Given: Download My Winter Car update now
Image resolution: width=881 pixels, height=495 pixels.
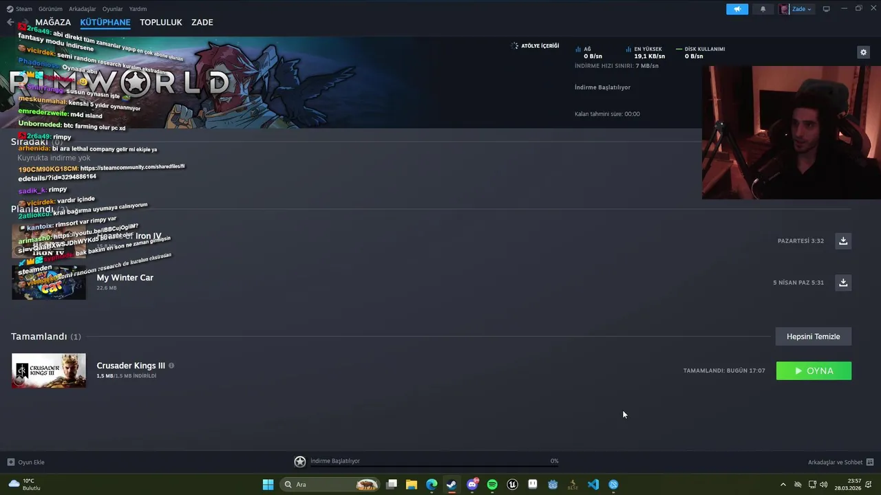Looking at the screenshot, I should coord(843,283).
